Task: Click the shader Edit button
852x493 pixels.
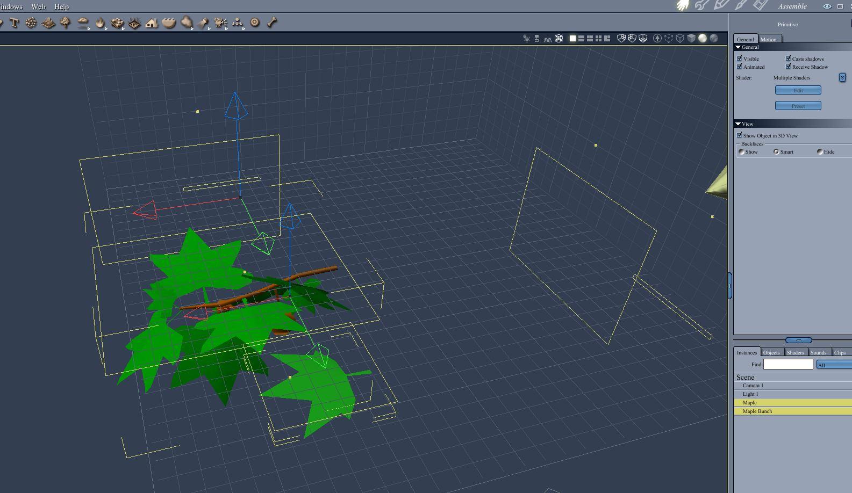Action: point(798,90)
